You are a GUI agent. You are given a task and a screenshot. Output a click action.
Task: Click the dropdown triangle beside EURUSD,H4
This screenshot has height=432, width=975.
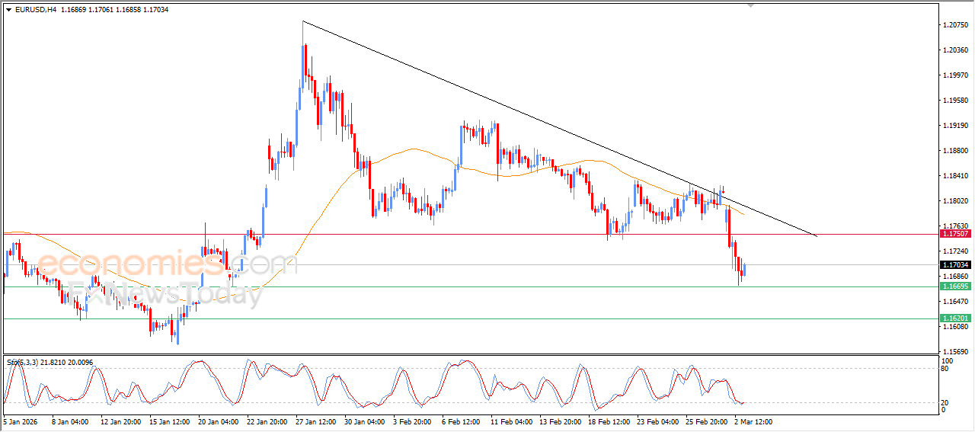8,10
